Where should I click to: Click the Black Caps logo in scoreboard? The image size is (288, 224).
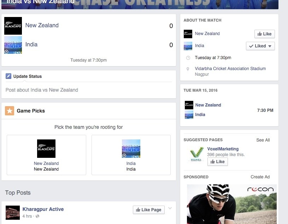[13, 26]
